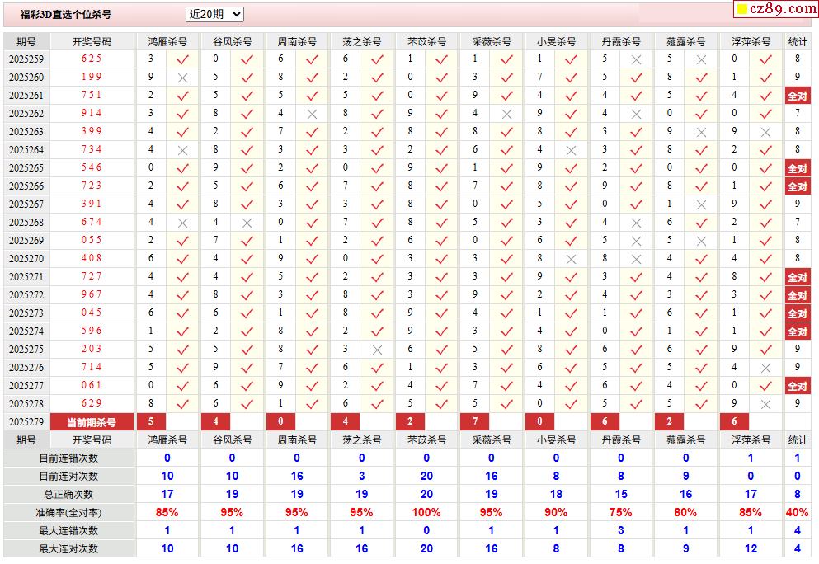The image size is (819, 564).
Task: Select issue number 2025259
Action: tap(26, 59)
